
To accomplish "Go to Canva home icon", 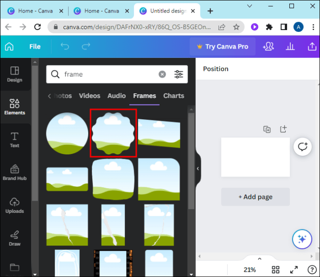I will pos(9,46).
